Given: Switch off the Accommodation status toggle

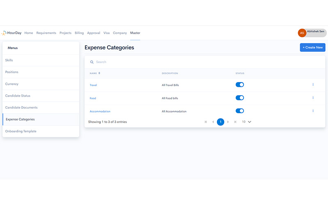Looking at the screenshot, I should pos(239,111).
